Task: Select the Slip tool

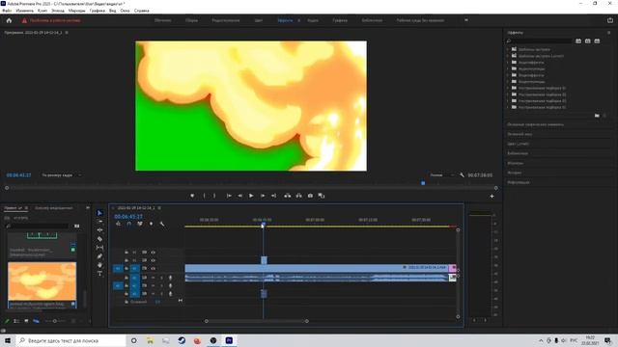Action: [x=99, y=248]
